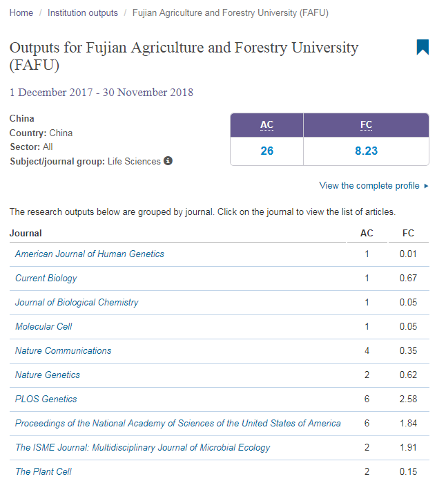446x499 pixels.
Task: Expand American Journal of Human Genetics articles
Action: (90, 254)
